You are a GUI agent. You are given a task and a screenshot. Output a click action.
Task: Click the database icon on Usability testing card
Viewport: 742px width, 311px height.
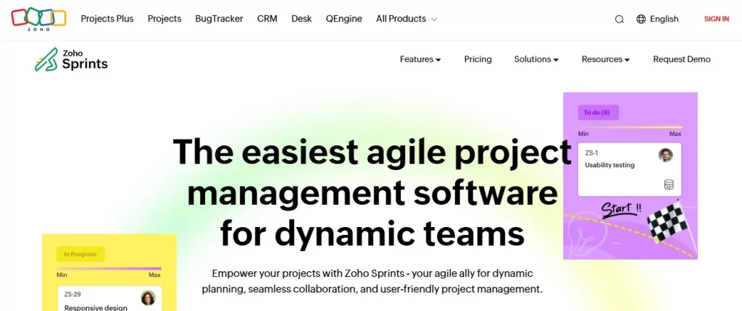669,184
